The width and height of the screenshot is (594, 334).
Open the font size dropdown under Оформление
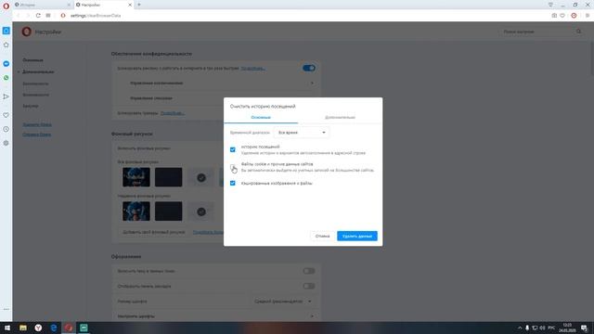(x=283, y=302)
